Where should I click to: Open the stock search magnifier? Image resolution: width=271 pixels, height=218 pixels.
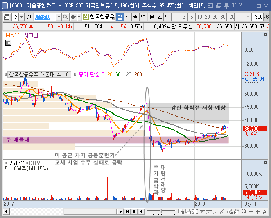click(x=65, y=17)
